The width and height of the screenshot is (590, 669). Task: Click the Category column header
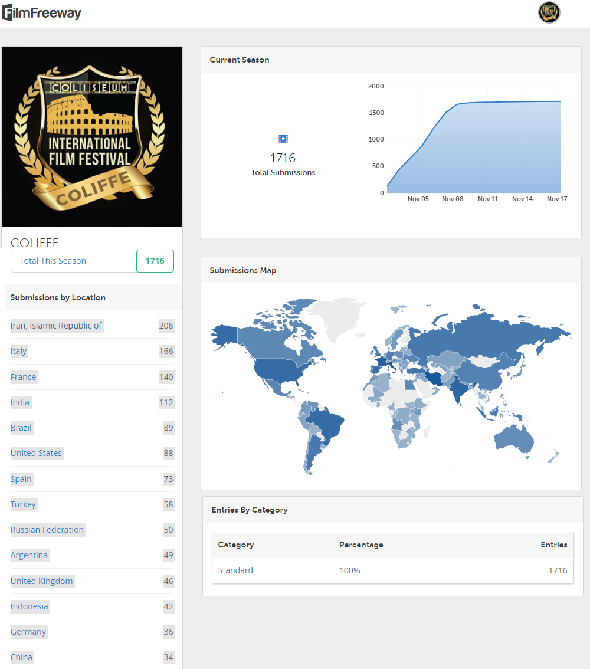pyautogui.click(x=236, y=545)
